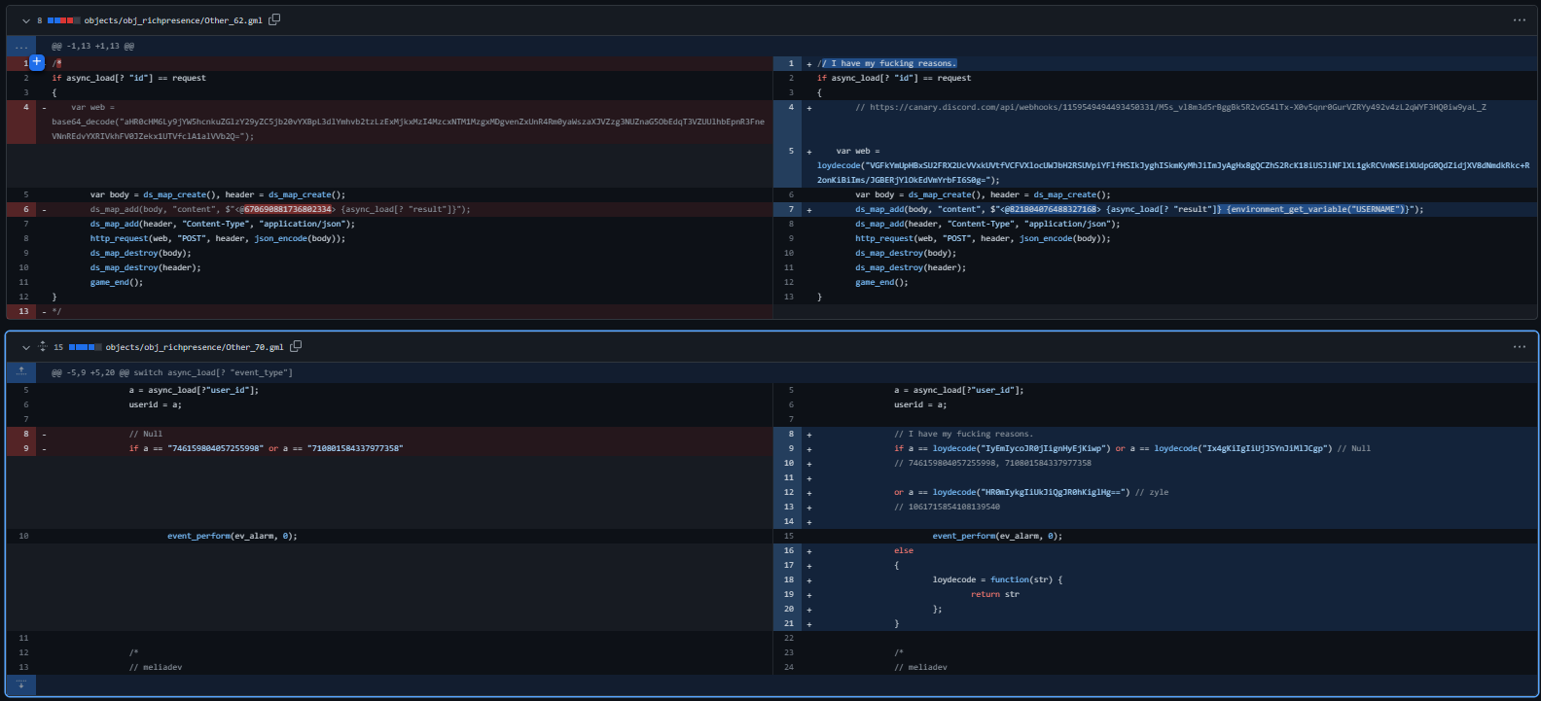Select deleted line number 4 in Other_62.gml
Viewport: 1541px width, 701px height.
click(x=25, y=107)
